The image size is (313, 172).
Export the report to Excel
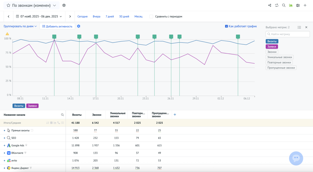[x=298, y=5]
